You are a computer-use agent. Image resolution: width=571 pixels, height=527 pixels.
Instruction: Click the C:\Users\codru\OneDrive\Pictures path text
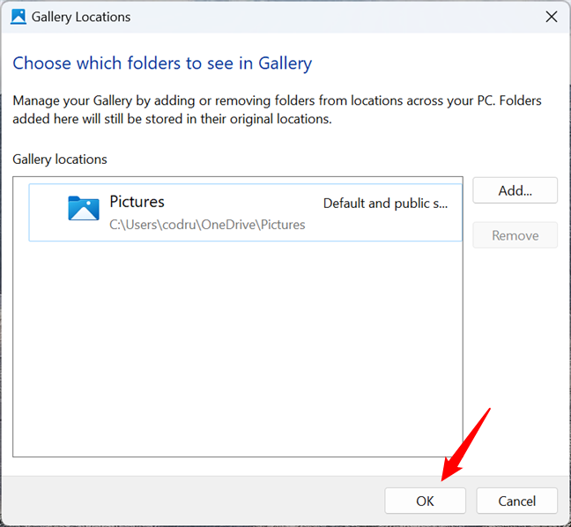pyautogui.click(x=207, y=225)
